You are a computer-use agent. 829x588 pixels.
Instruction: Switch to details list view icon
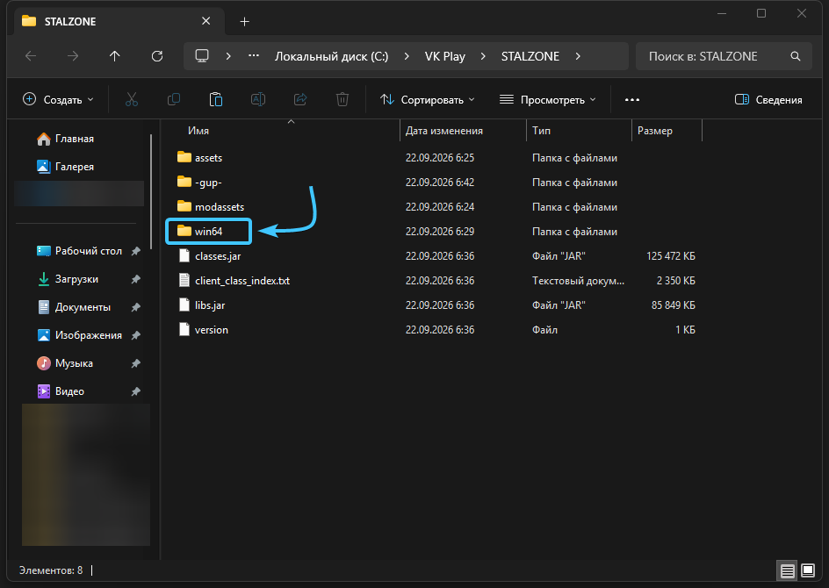click(x=787, y=570)
